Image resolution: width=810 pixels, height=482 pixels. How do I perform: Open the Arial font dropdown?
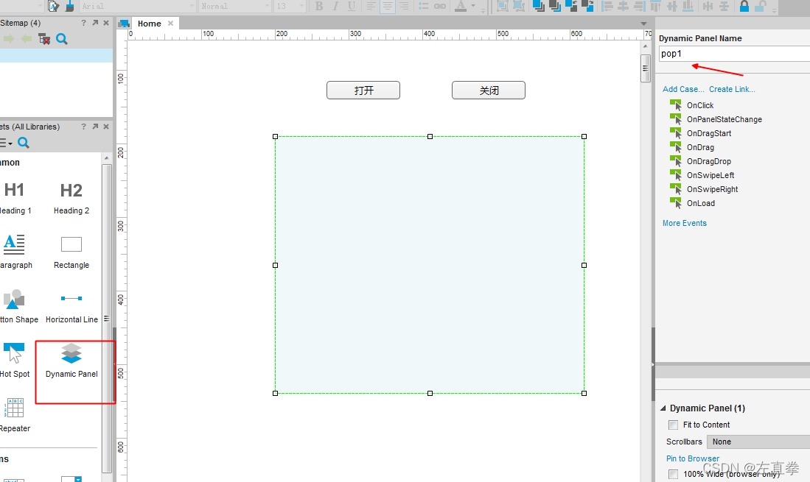coord(138,6)
